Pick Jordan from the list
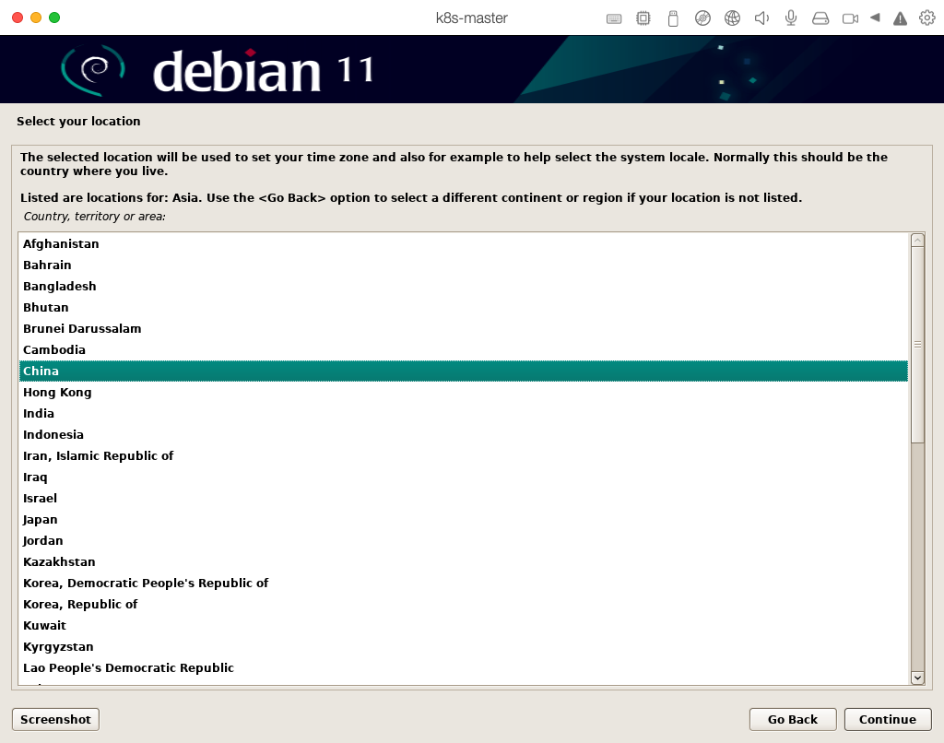944x743 pixels. coord(463,541)
